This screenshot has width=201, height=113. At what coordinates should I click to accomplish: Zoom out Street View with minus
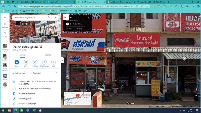pos(196,99)
